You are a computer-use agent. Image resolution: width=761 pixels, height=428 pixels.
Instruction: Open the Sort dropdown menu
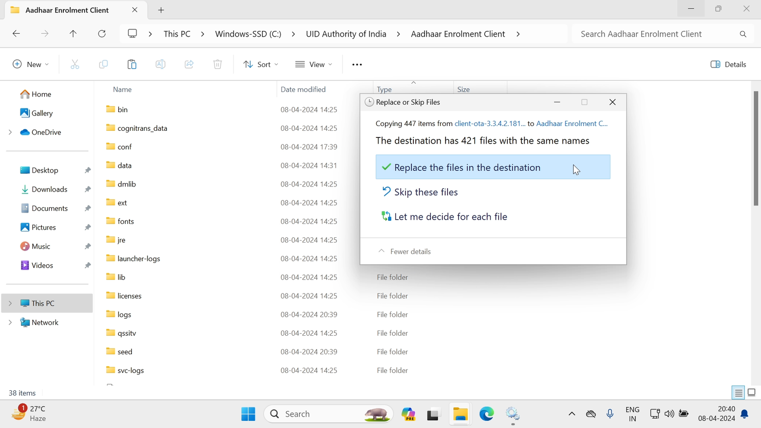coord(261,64)
